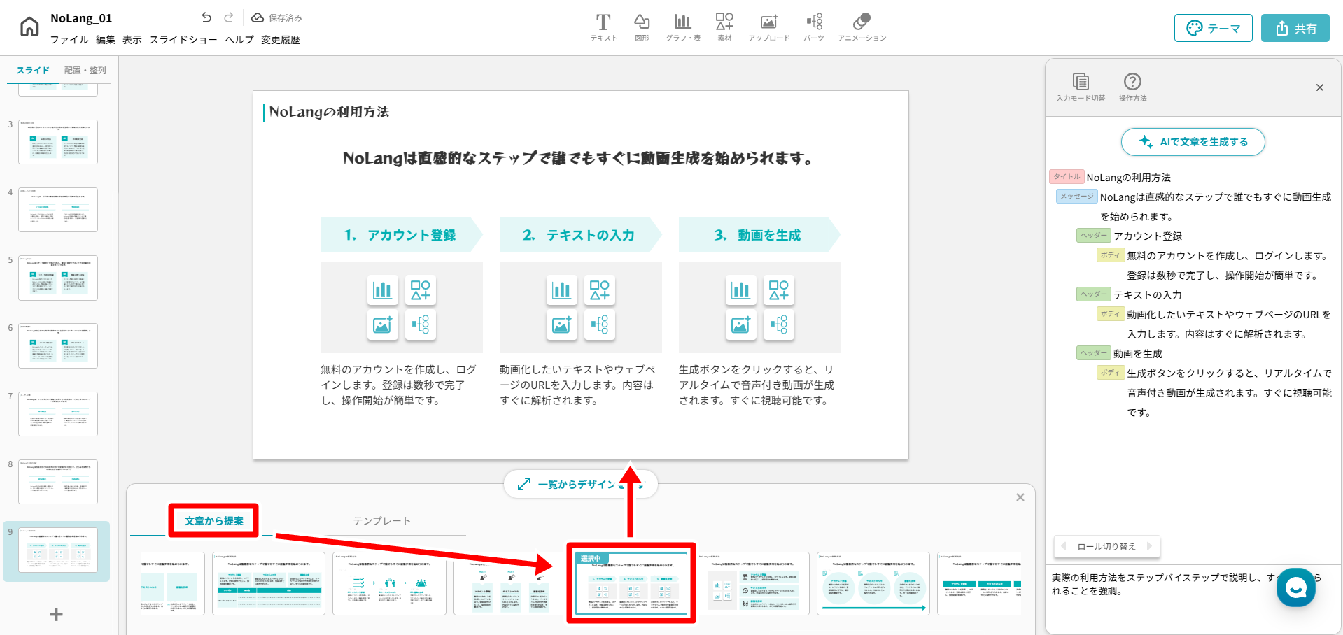Image resolution: width=1343 pixels, height=635 pixels.
Task: Open the テーマ theme button
Action: (1213, 28)
